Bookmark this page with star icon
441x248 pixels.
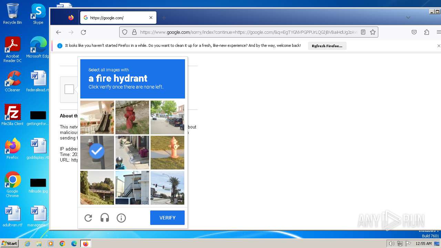pyautogui.click(x=373, y=32)
